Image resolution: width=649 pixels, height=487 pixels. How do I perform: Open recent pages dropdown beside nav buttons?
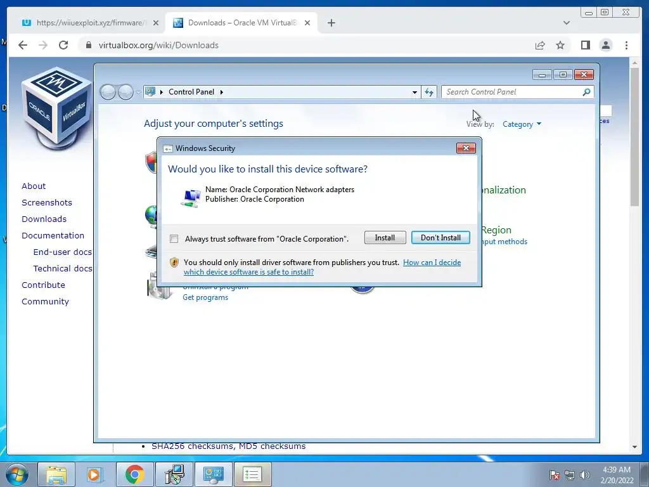point(138,93)
